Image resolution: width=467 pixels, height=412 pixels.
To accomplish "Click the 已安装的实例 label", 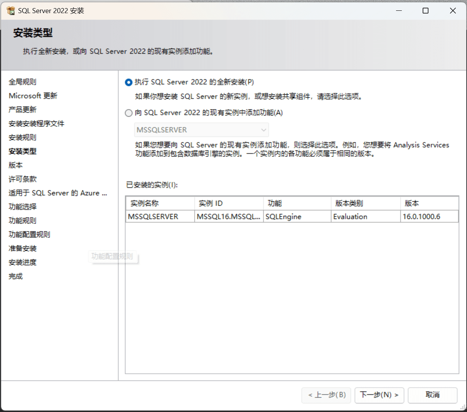I will click(x=152, y=185).
